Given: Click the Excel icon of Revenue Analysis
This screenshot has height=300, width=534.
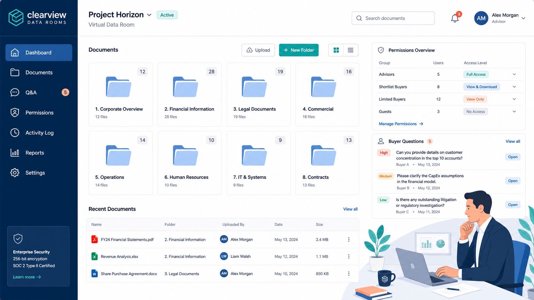Looking at the screenshot, I should 95,256.
